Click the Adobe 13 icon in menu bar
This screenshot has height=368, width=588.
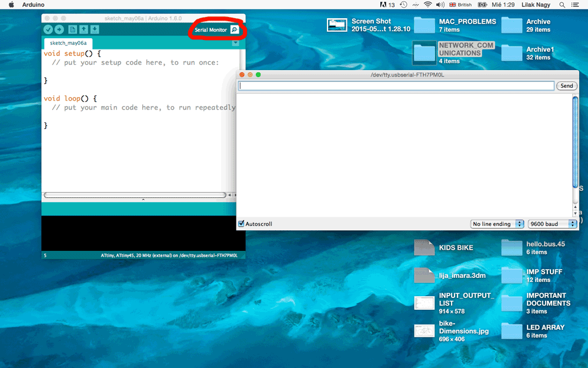coord(387,5)
